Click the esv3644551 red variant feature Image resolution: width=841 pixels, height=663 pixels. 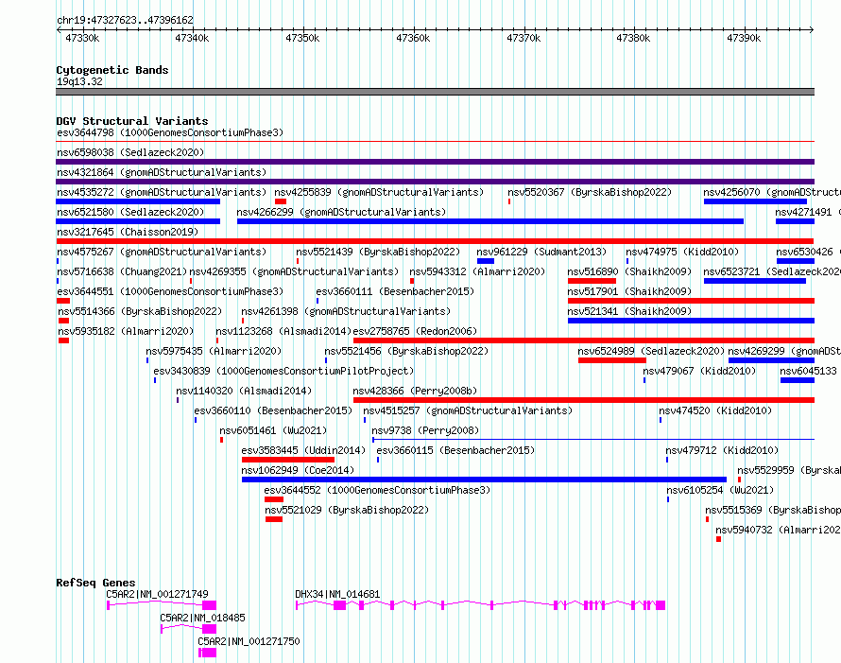[63, 301]
